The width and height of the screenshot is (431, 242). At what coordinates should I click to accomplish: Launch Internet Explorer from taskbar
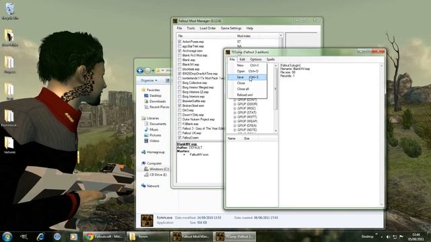[40, 237]
